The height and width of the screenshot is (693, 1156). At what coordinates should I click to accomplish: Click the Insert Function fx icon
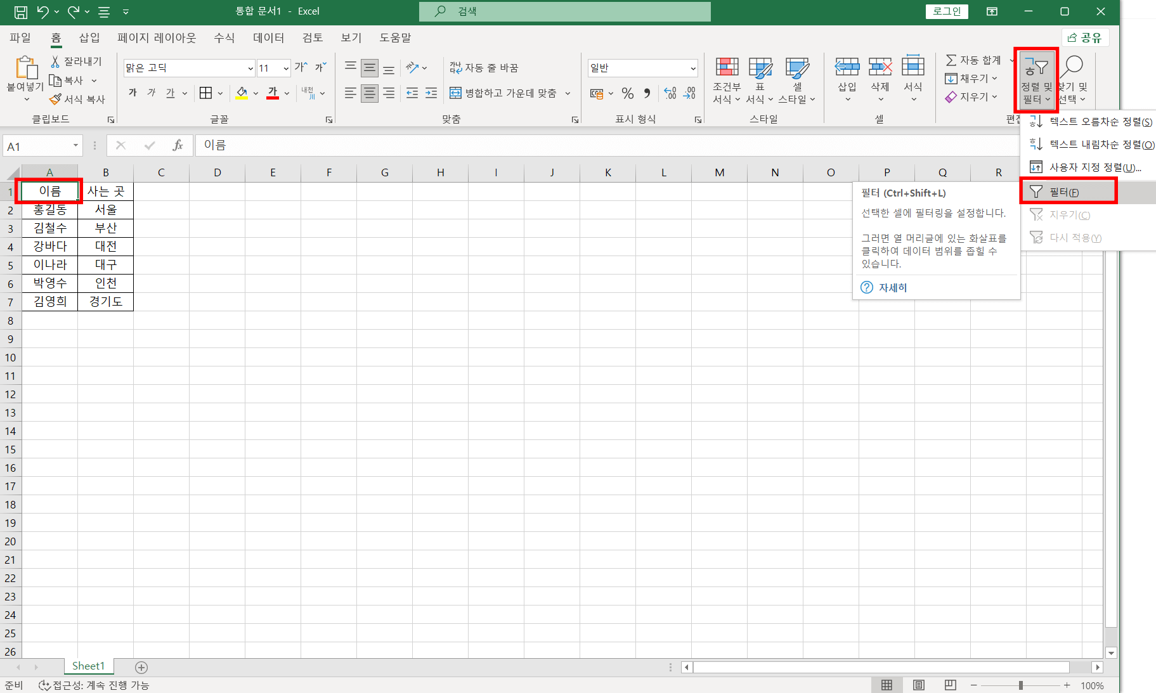pyautogui.click(x=178, y=146)
